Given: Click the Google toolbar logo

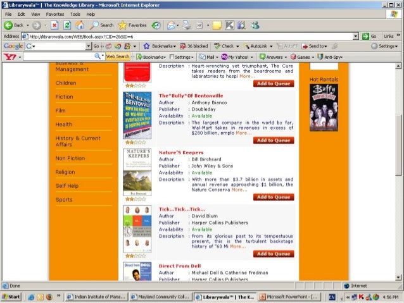Looking at the screenshot, I should (x=13, y=46).
